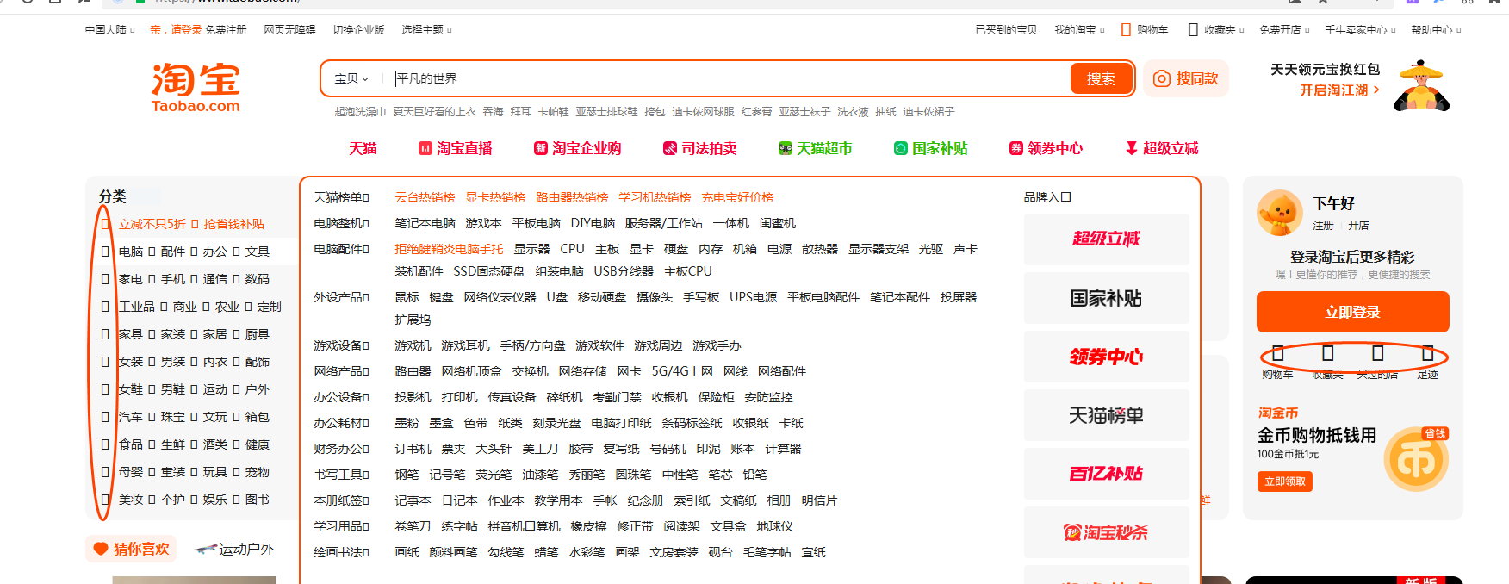Expand the 电脑整机 category row
Viewport: 1509px width, 584px height.
341,223
